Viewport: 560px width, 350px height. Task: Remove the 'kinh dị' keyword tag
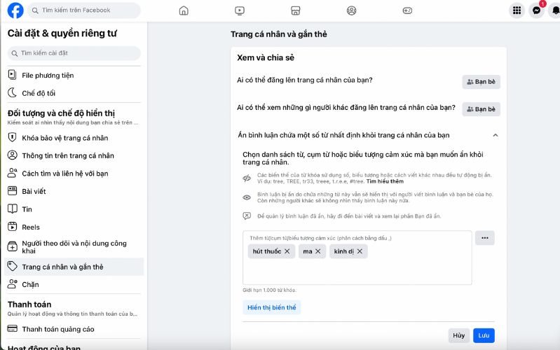point(360,251)
